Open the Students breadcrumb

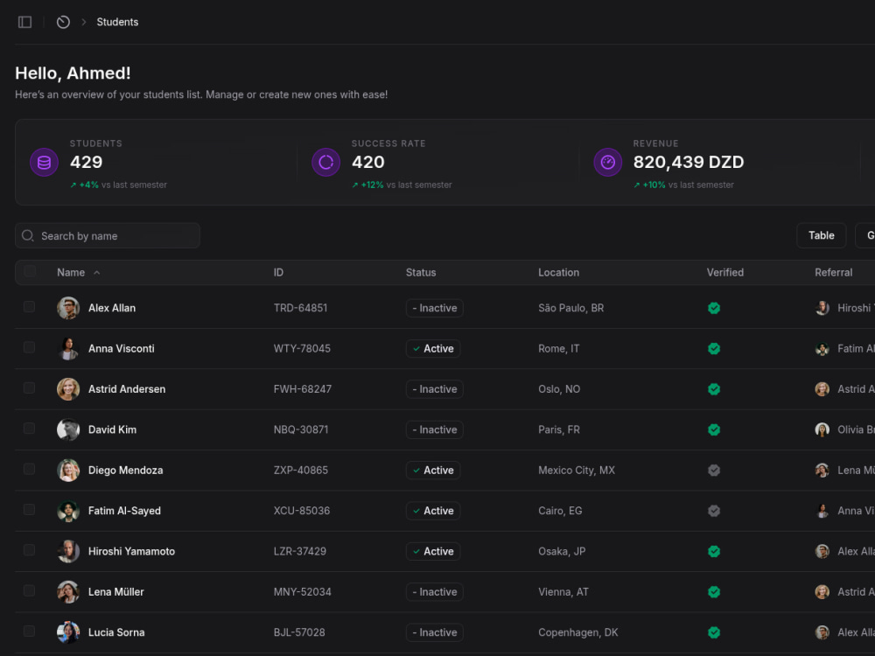pyautogui.click(x=117, y=22)
